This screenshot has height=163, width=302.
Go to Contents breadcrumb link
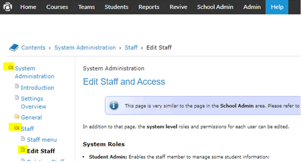coord(33,48)
